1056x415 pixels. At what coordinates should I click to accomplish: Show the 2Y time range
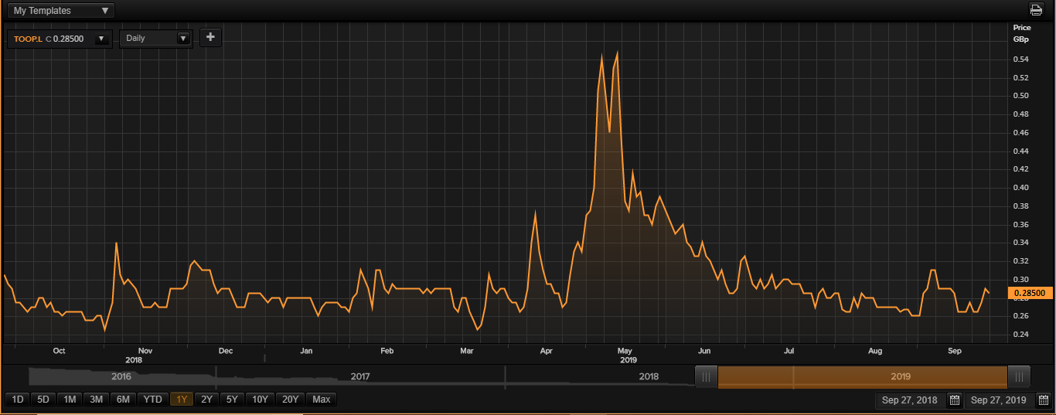tap(206, 400)
